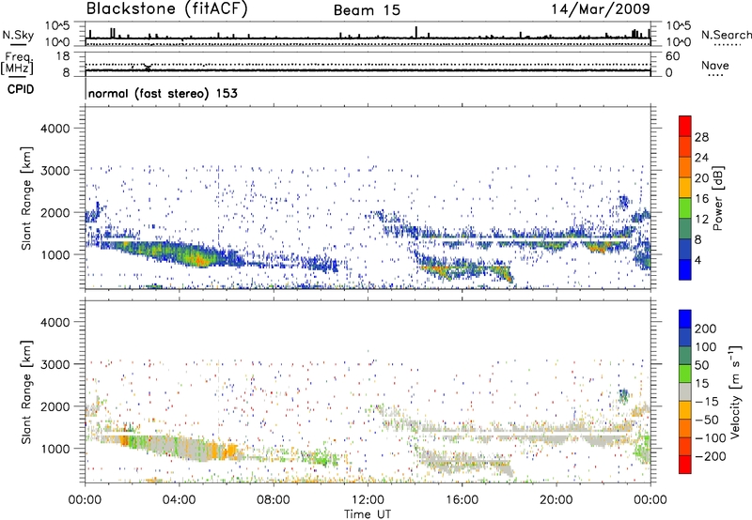The width and height of the screenshot is (752, 520).
Task: Click the 'Nave' legend label
Action: [x=715, y=65]
